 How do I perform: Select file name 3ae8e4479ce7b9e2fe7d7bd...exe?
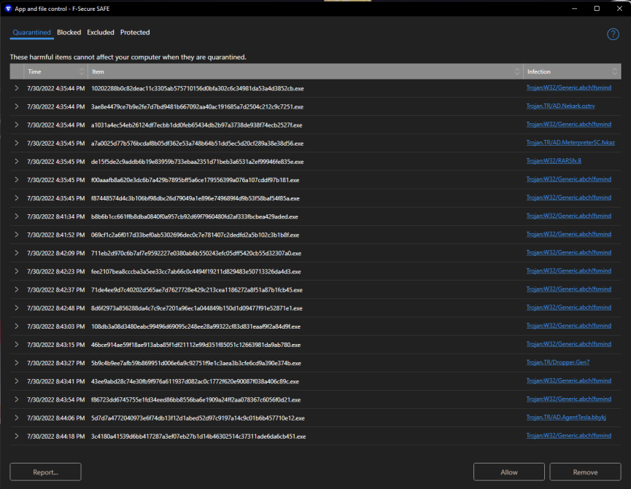(x=197, y=107)
